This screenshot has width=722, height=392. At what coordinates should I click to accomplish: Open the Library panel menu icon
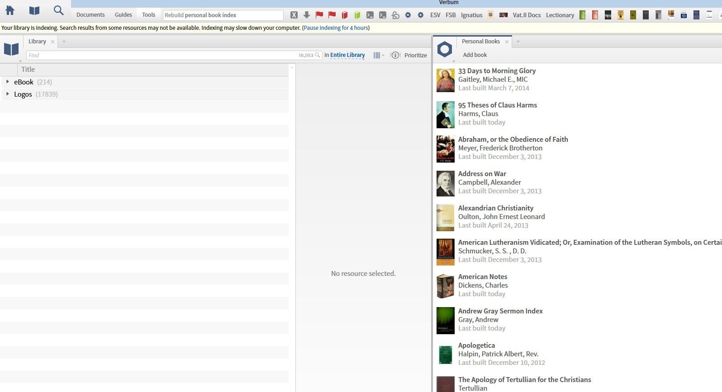coord(11,49)
